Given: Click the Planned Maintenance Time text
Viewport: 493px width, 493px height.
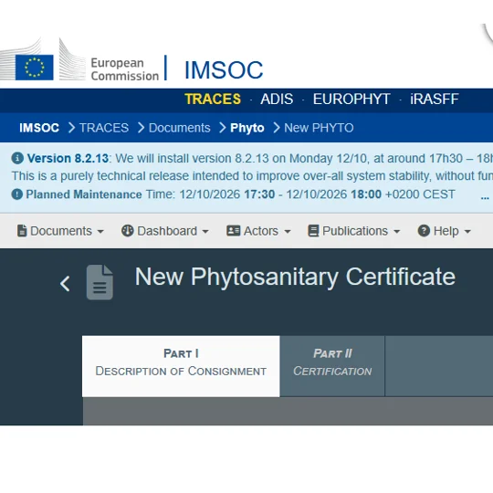Looking at the screenshot, I should 240,194.
